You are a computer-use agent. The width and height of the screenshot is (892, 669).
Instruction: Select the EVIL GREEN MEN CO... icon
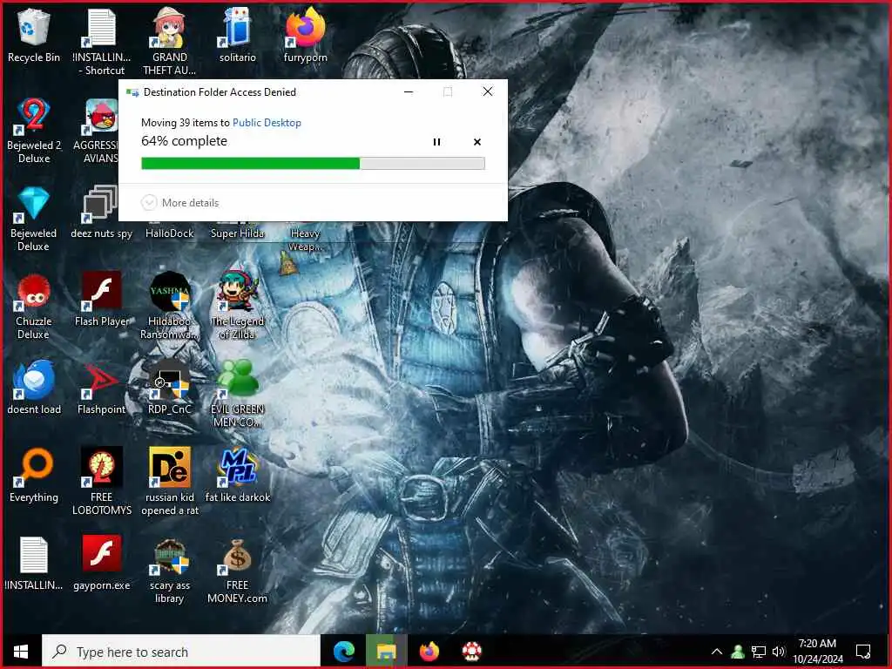click(x=238, y=394)
